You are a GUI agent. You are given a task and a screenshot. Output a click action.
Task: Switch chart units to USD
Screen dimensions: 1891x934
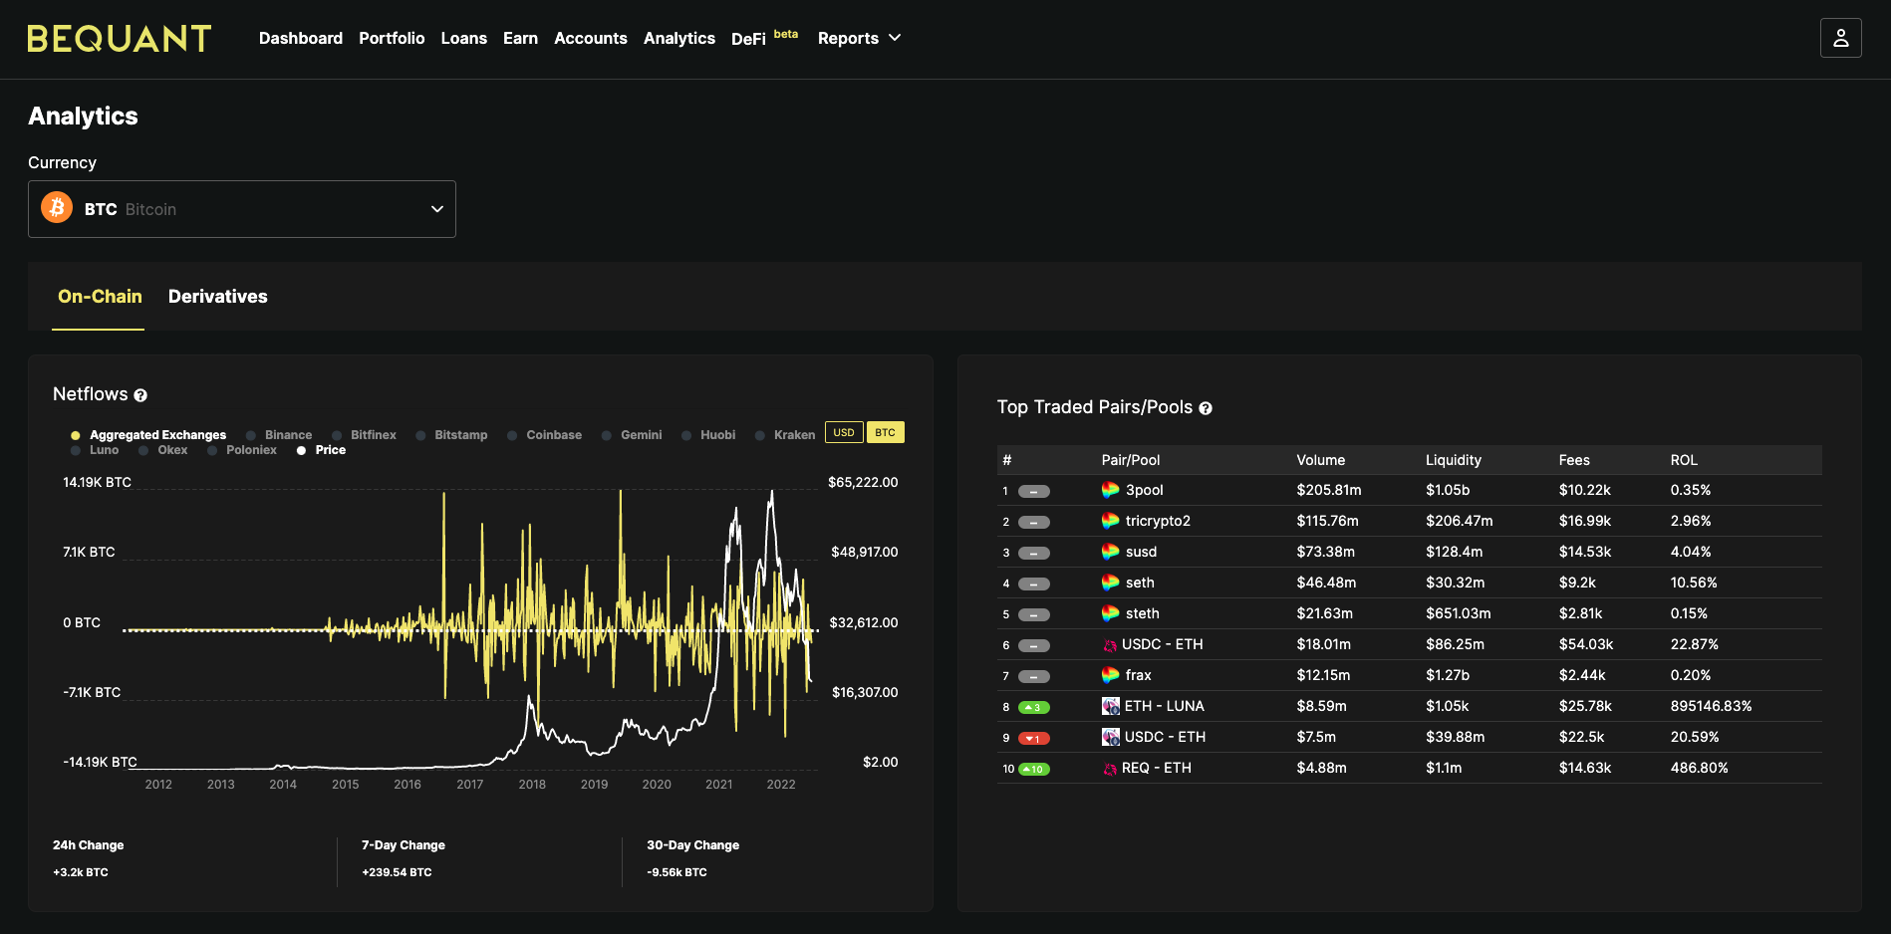pyautogui.click(x=844, y=432)
